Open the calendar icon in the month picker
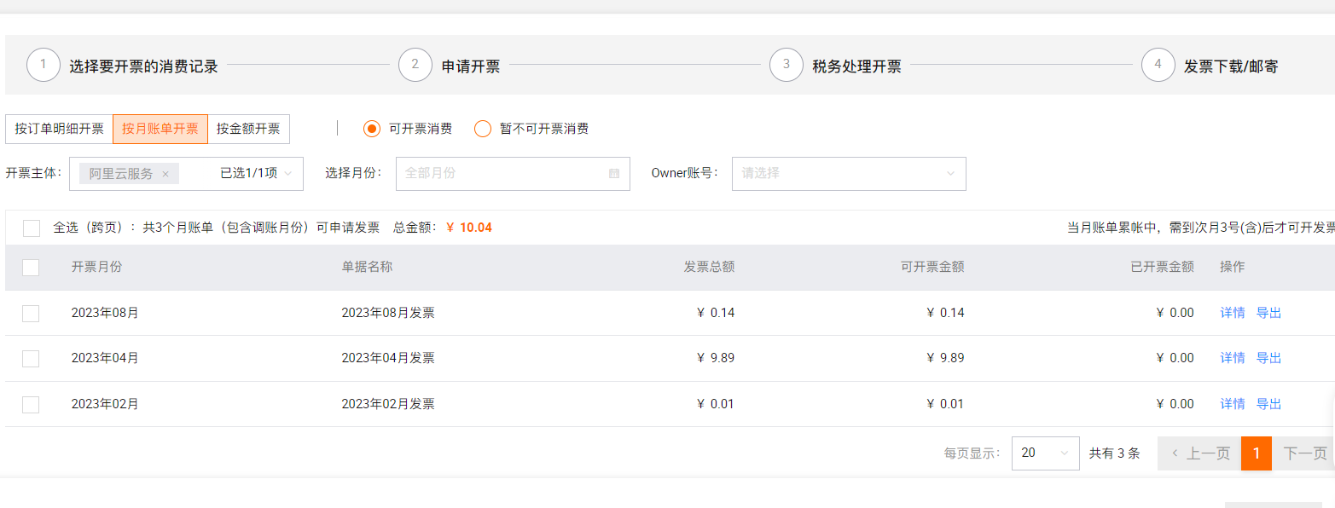Image resolution: width=1335 pixels, height=508 pixels. pos(614,173)
